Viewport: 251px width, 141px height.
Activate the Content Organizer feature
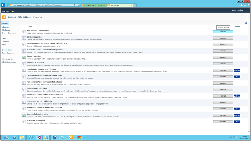coord(223,38)
